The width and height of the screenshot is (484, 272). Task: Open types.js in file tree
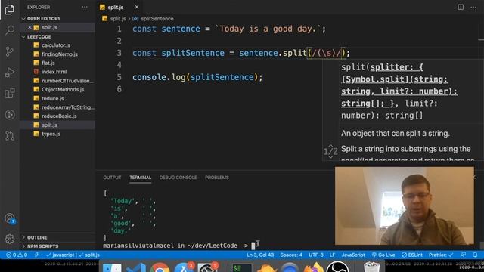coord(57,134)
